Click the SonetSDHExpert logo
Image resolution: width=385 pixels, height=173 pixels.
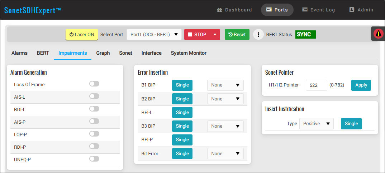click(x=33, y=10)
